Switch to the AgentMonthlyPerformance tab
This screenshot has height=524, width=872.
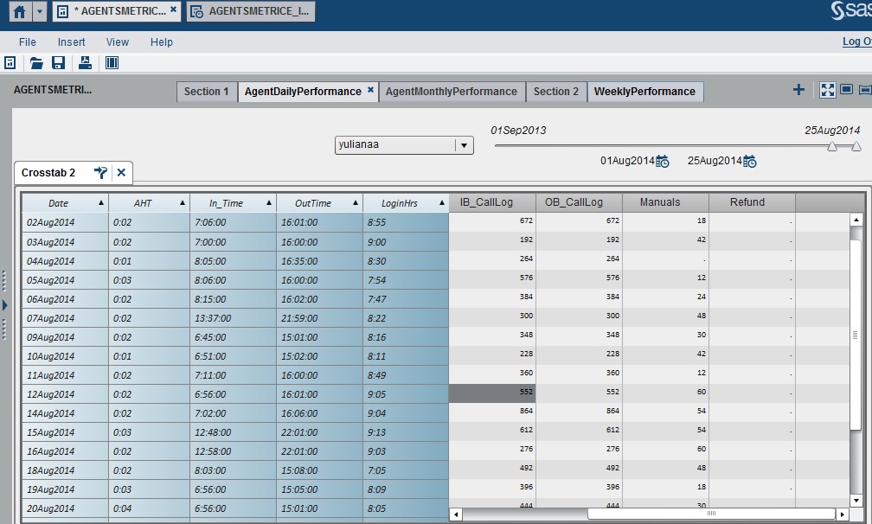[x=451, y=92]
